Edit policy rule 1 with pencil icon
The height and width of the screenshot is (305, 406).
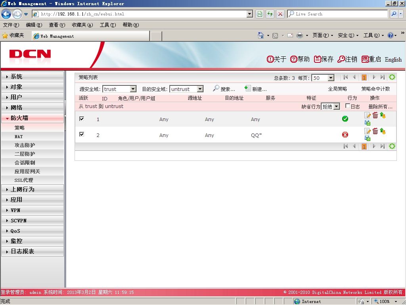point(368,115)
